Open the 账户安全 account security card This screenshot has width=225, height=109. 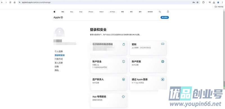[109, 66]
